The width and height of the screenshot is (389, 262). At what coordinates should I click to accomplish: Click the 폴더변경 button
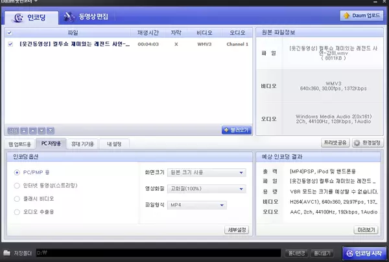click(296, 253)
